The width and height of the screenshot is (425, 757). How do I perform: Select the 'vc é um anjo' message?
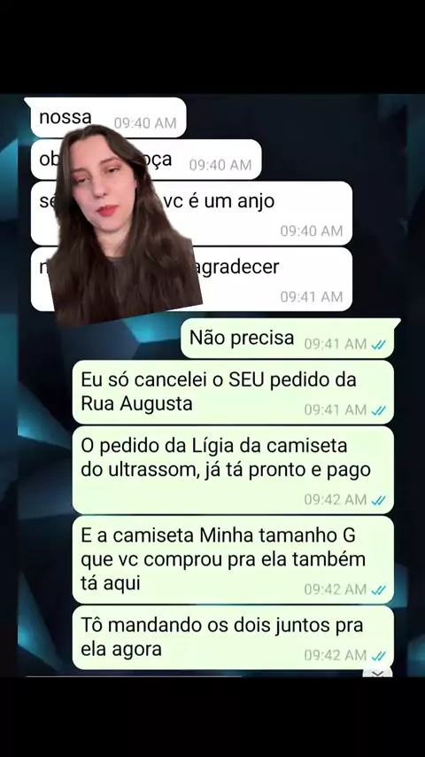tap(191, 214)
